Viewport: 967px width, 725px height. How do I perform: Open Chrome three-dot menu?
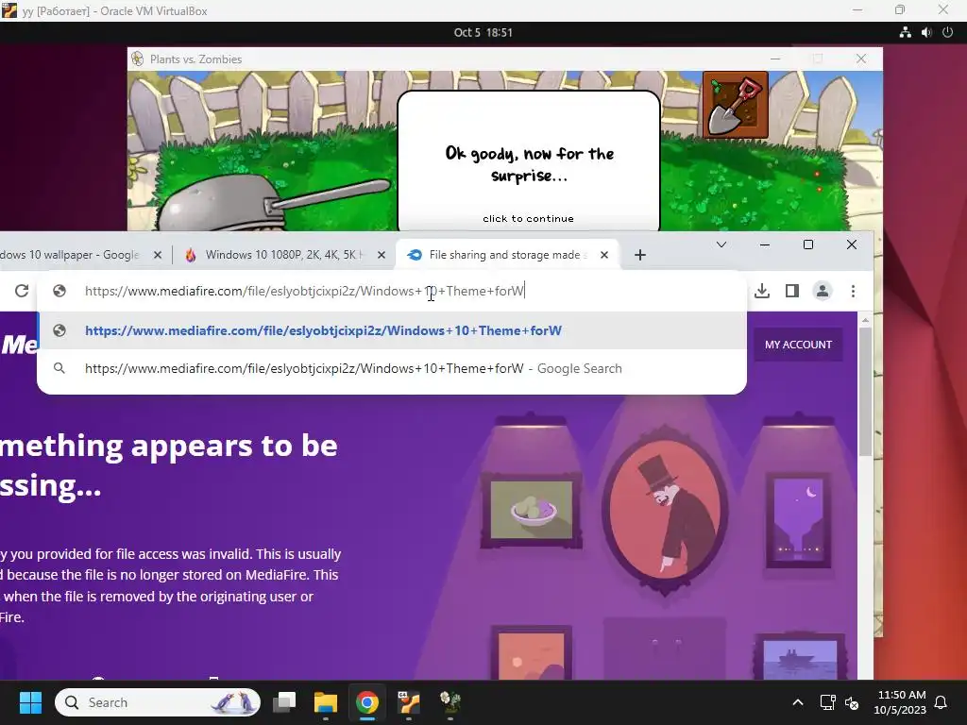pyautogui.click(x=853, y=291)
